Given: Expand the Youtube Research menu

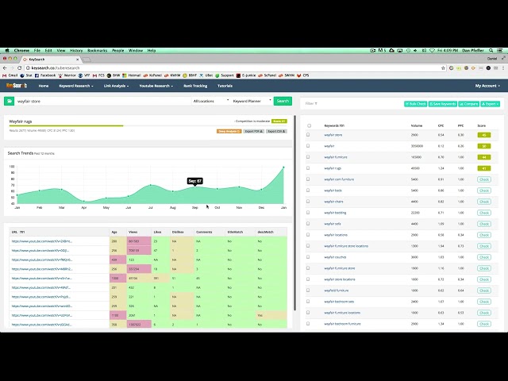Looking at the screenshot, I should tap(156, 86).
